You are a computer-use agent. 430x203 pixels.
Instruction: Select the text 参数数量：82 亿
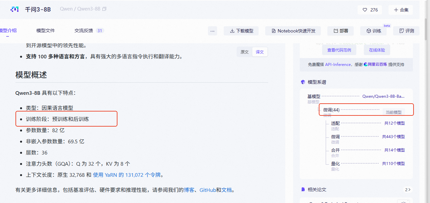pos(45,130)
